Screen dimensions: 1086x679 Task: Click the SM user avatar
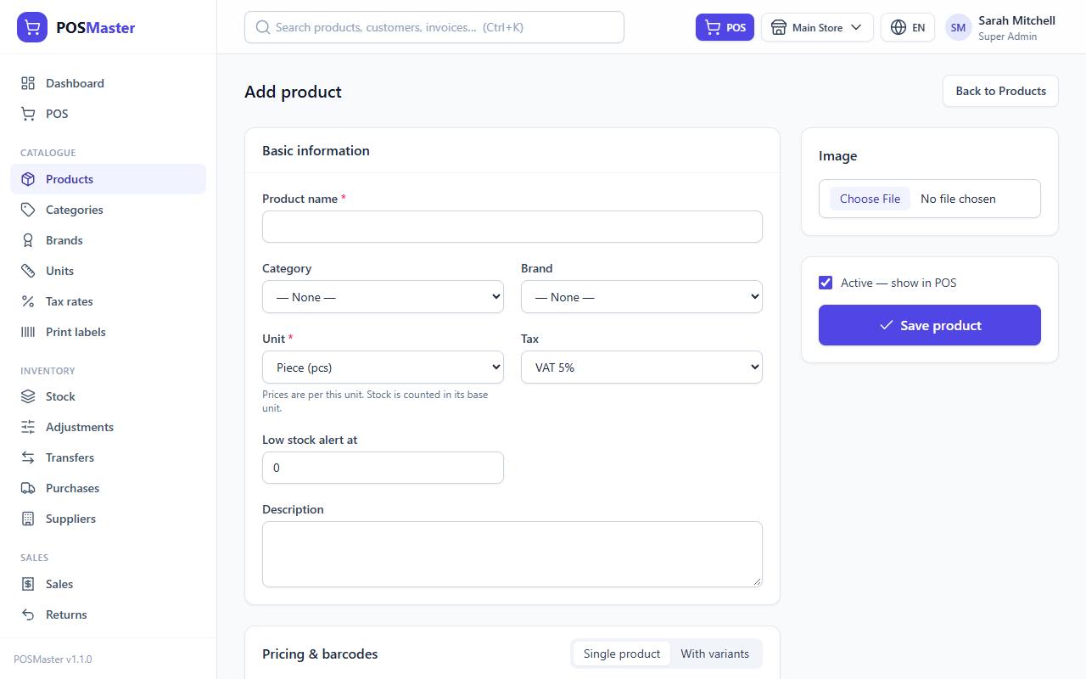click(x=958, y=27)
